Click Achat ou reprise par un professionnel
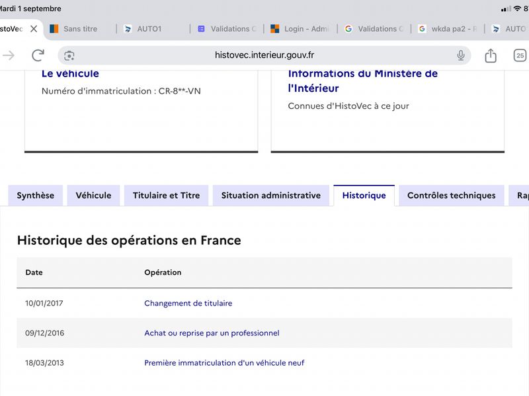529x396 pixels. point(212,333)
